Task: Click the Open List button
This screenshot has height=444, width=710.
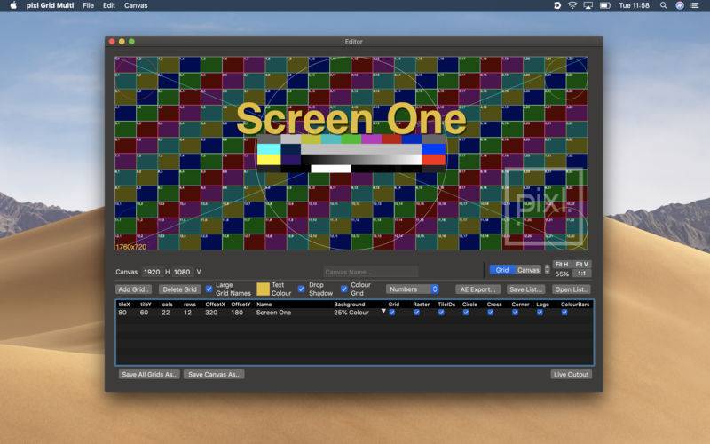Action: pyautogui.click(x=572, y=289)
